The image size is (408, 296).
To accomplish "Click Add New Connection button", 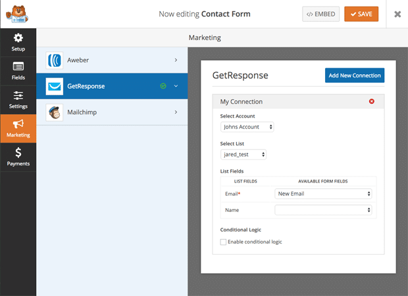I will [x=355, y=75].
